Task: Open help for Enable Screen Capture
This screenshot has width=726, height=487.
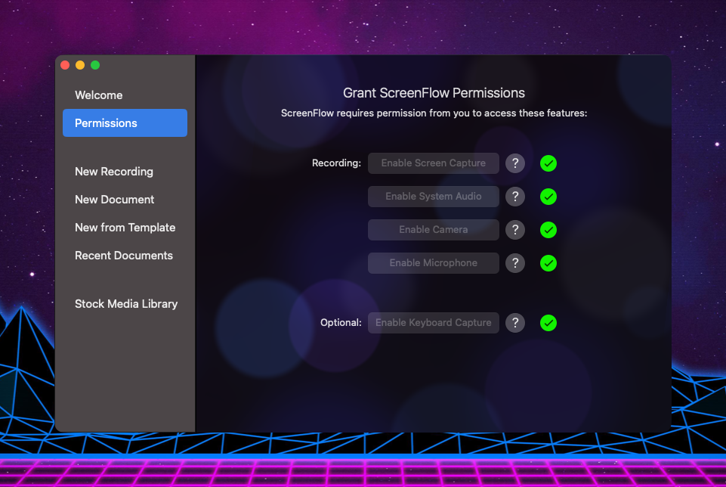Action: (515, 163)
